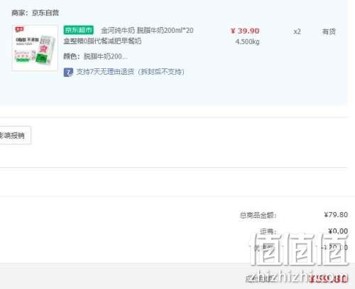Viewport: 355px width, 289px height.
Task: Click the green 京东超市 badge
Action: click(x=79, y=30)
